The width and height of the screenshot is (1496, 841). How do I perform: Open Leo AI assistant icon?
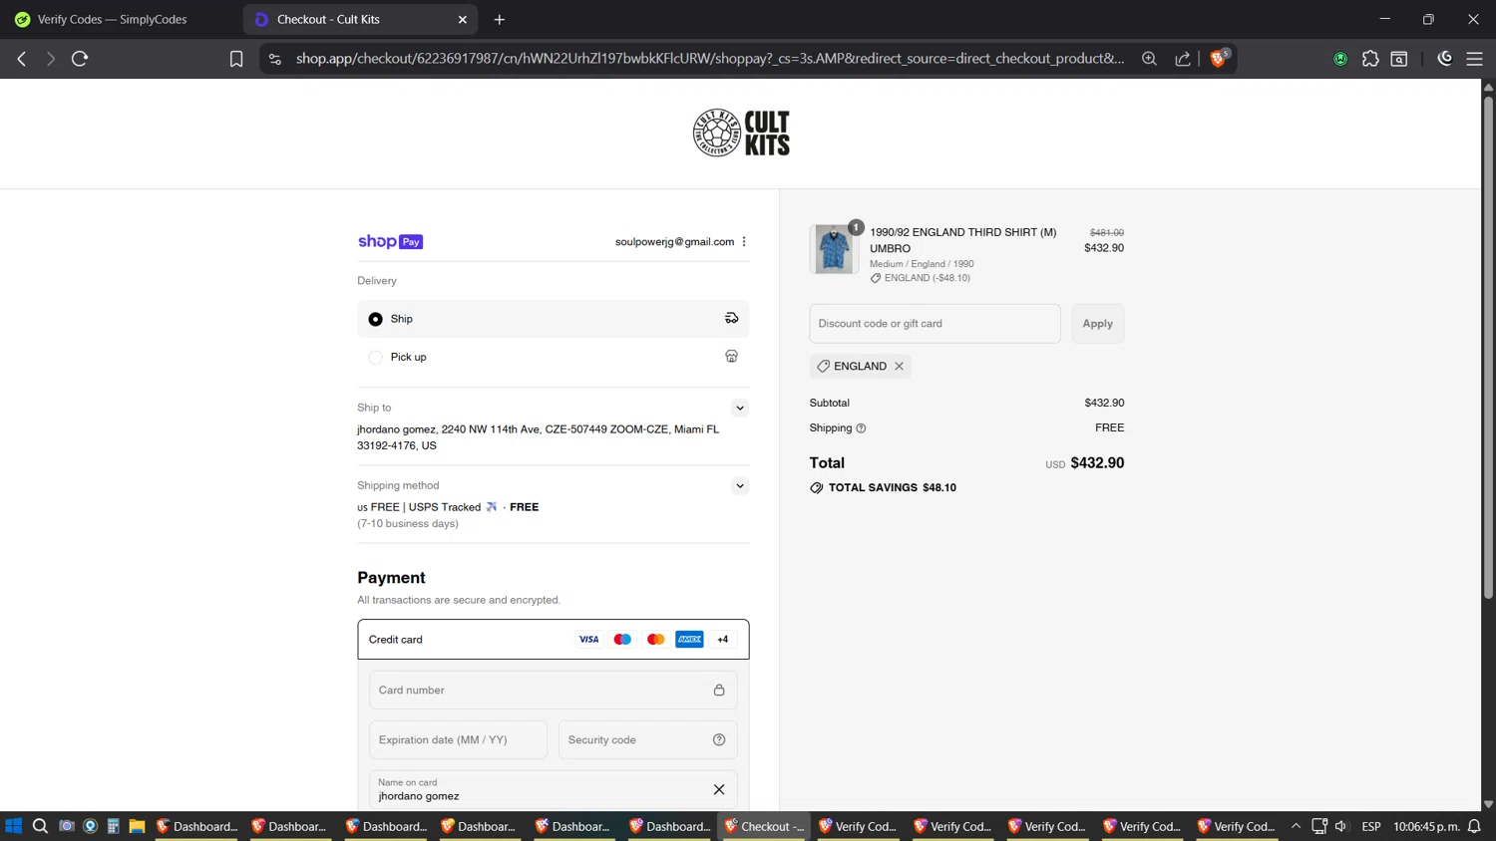click(x=1444, y=59)
